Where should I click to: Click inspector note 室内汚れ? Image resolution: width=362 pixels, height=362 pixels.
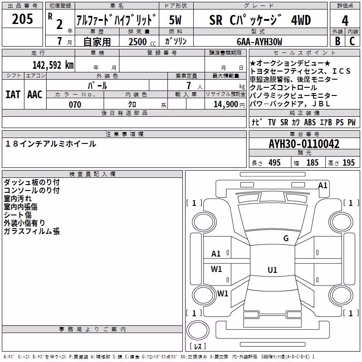tap(18, 199)
